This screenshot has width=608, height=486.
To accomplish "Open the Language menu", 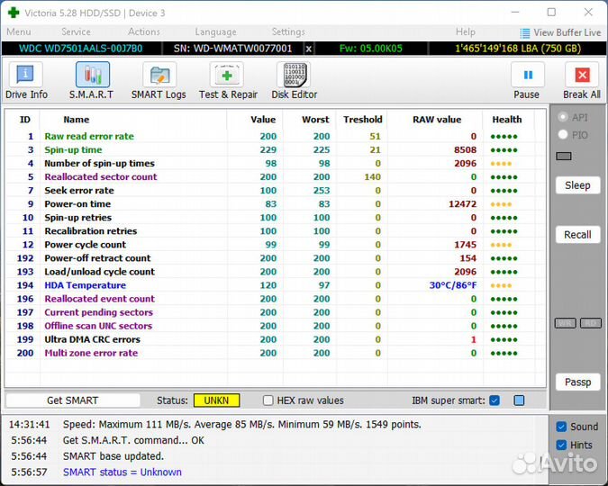I will (x=215, y=32).
